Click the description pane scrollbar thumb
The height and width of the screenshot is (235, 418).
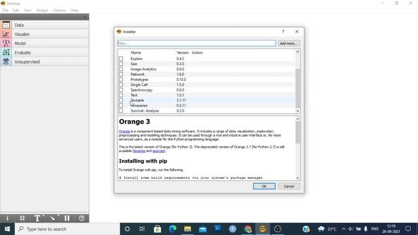coord(298,133)
